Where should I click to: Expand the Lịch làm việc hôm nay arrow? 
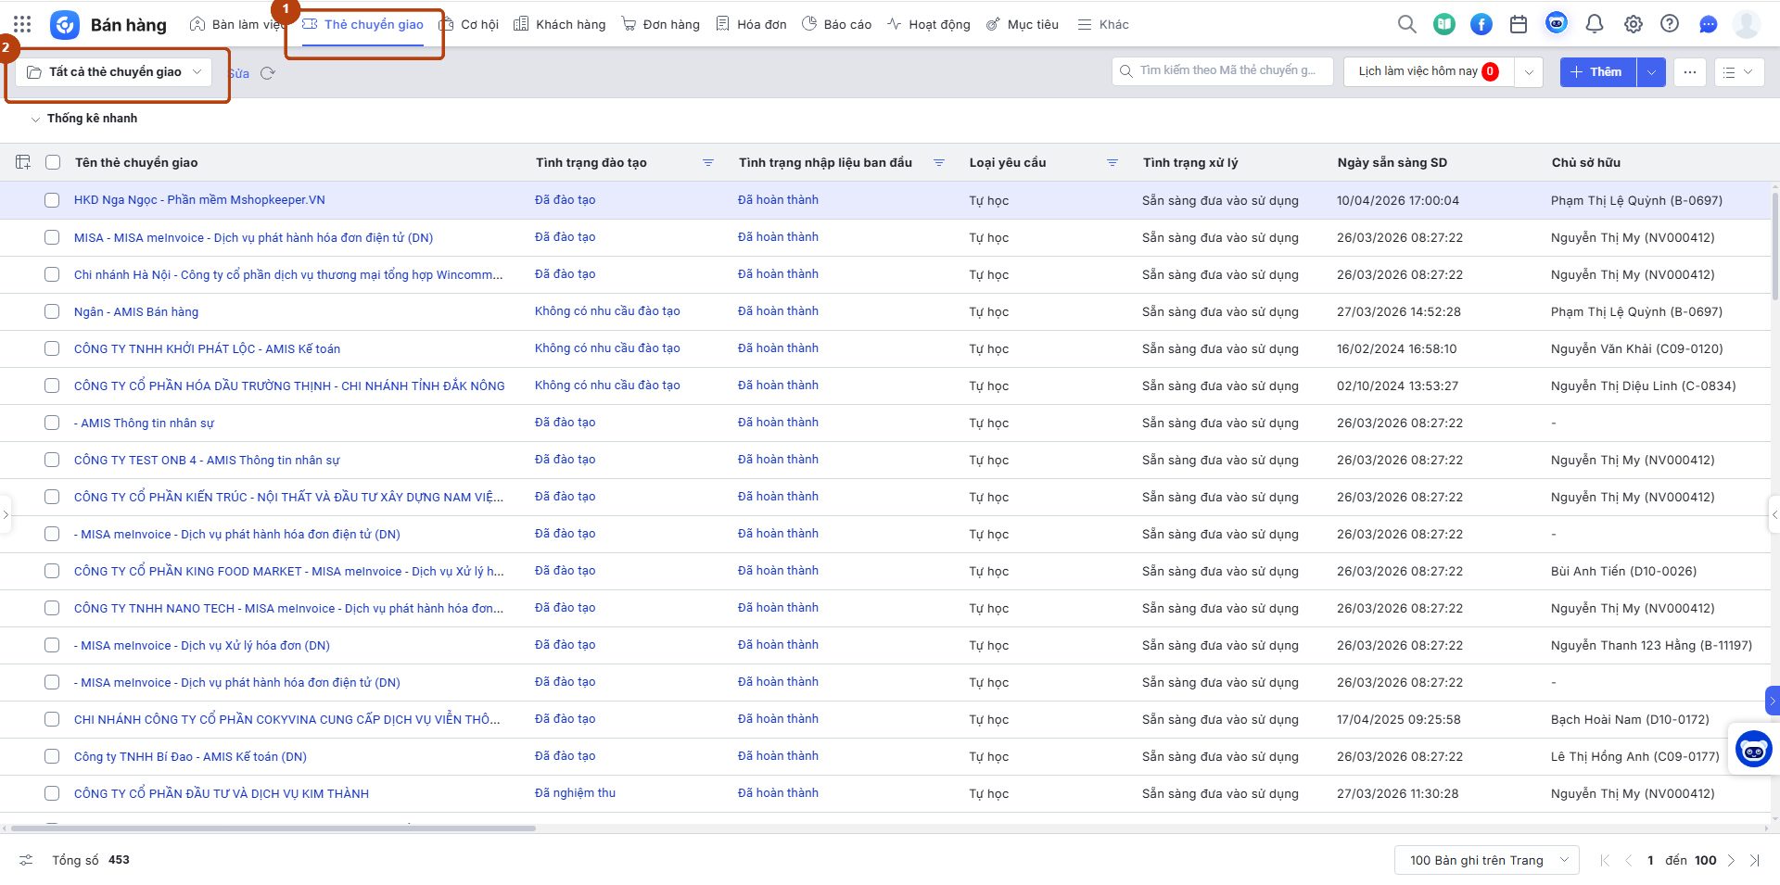[1529, 72]
